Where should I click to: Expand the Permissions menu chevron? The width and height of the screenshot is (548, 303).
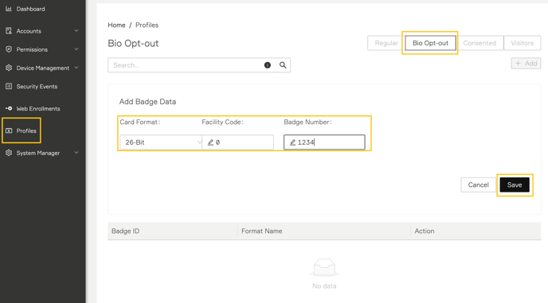(76, 49)
